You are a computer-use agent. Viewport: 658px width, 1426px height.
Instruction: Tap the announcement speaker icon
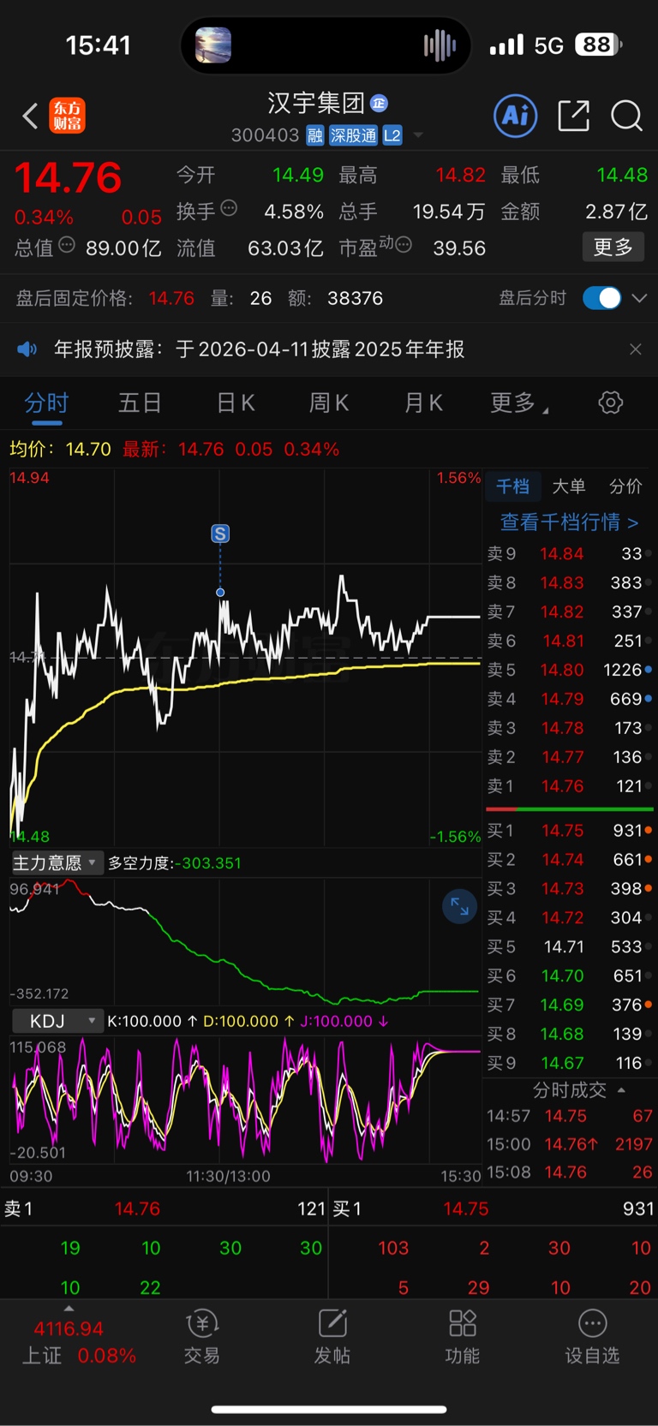pos(27,349)
